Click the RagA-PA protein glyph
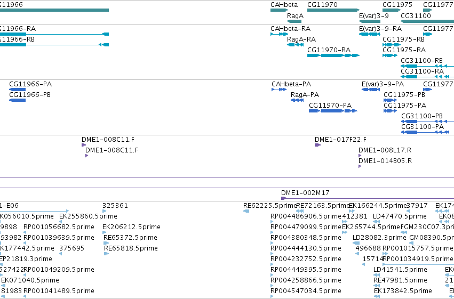This screenshot has width=454, height=299. (x=297, y=100)
